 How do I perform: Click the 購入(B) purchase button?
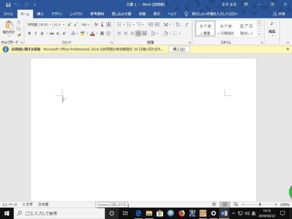tap(179, 49)
